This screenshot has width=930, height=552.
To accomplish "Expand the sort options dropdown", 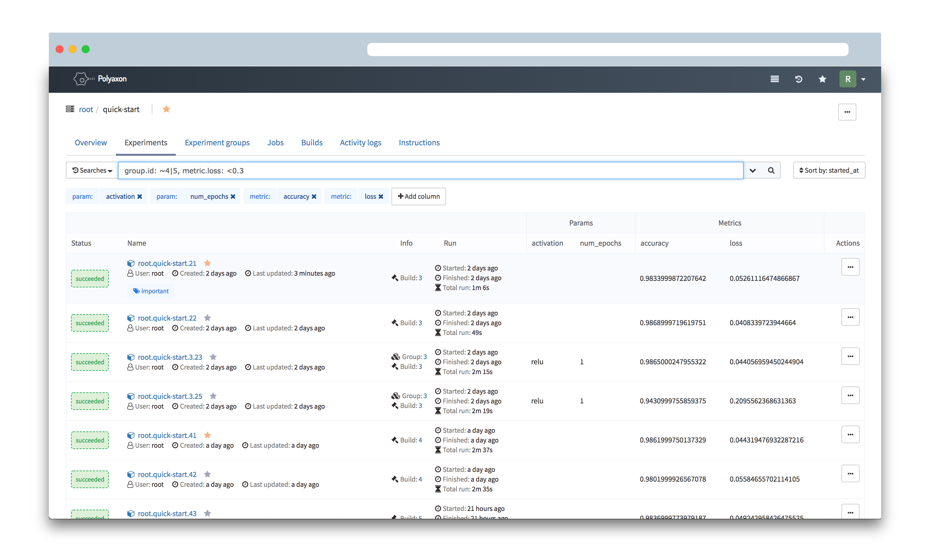I will pos(829,170).
